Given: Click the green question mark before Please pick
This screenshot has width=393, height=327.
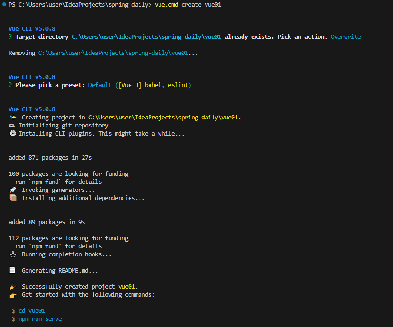Looking at the screenshot, I should (x=10, y=85).
